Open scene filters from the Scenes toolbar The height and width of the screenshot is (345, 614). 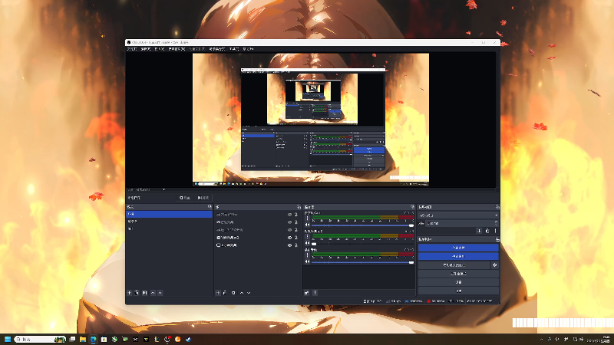pos(144,293)
